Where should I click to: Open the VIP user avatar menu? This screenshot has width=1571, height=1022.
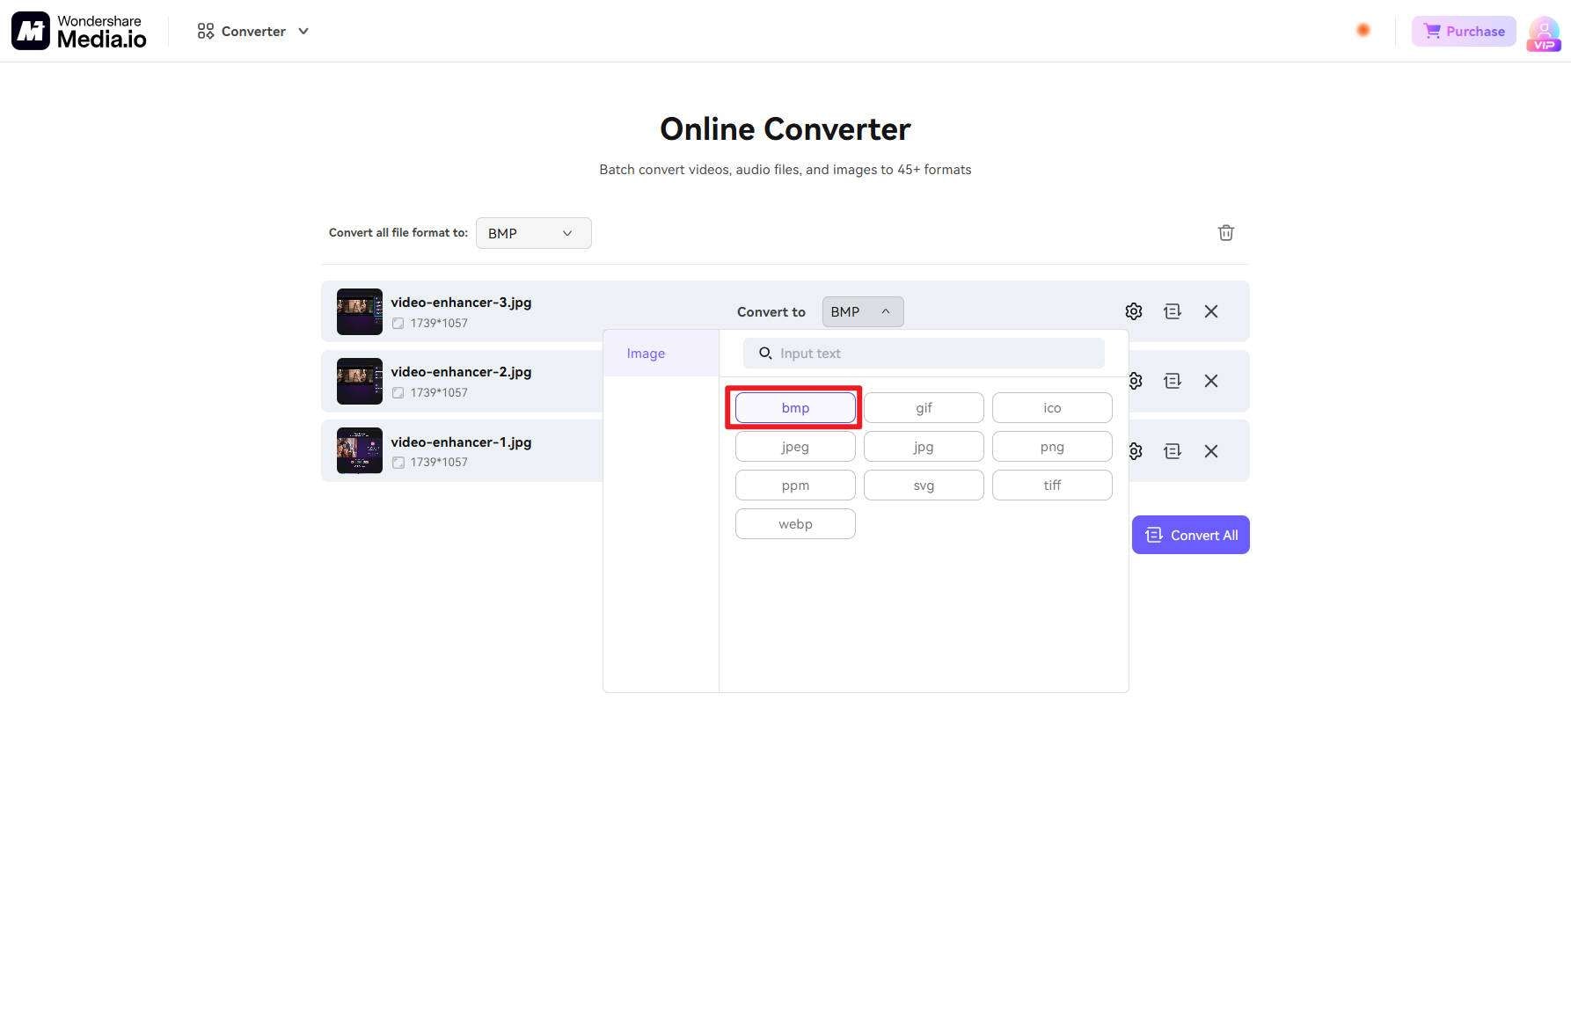pos(1544,33)
